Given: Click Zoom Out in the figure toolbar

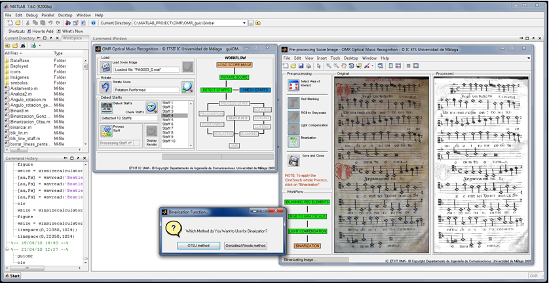Looking at the screenshot, I should tap(336, 66).
